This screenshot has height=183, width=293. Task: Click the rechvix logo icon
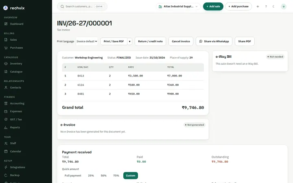6,8
